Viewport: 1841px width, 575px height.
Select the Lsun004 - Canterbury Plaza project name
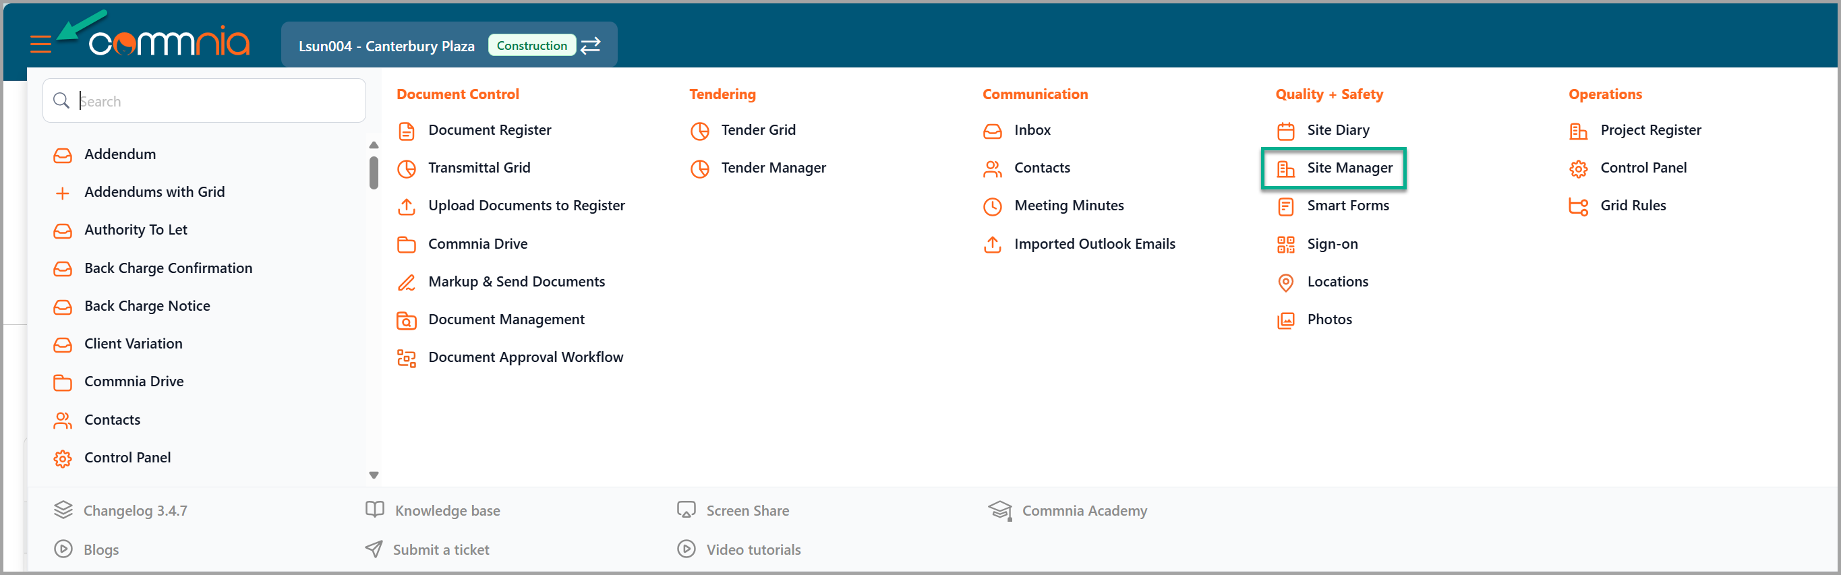click(x=386, y=47)
